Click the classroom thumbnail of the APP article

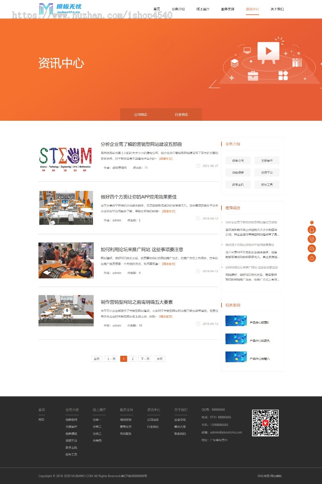click(66, 208)
